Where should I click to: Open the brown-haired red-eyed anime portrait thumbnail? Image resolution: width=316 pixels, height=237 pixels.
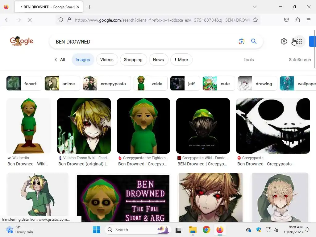coord(210,197)
